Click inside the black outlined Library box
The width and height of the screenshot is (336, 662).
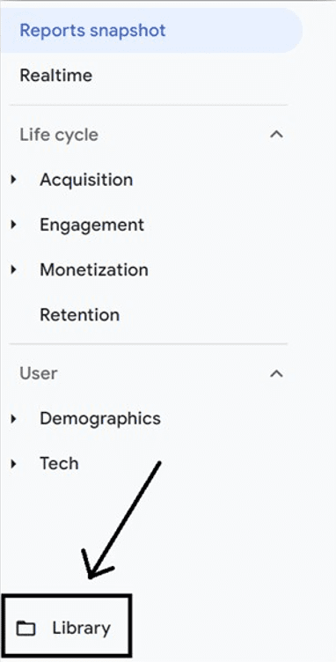point(65,626)
